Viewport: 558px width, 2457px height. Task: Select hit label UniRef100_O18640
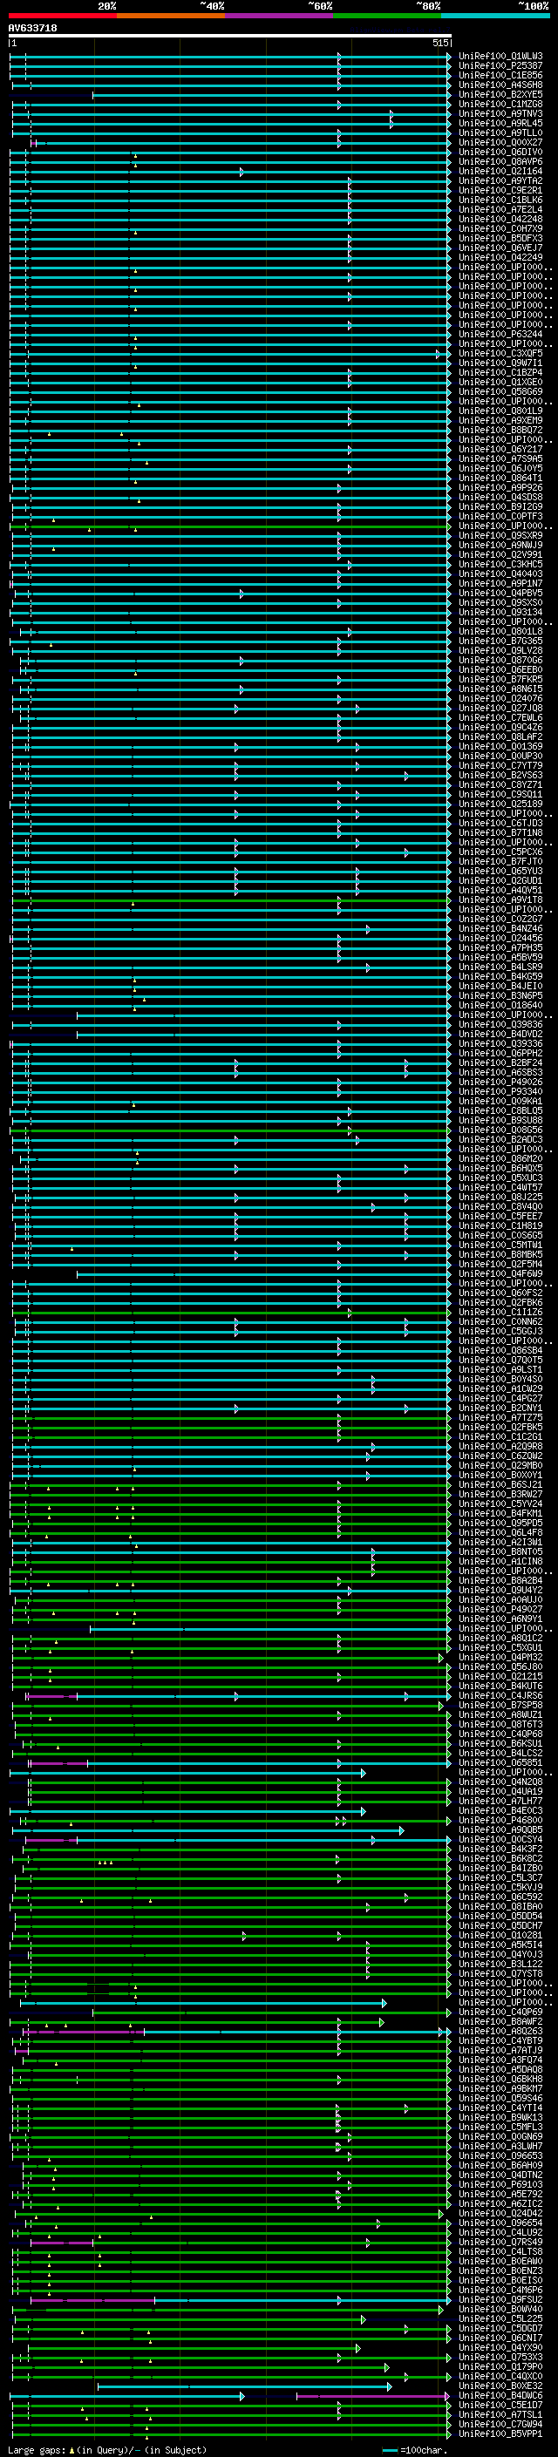click(x=500, y=1005)
